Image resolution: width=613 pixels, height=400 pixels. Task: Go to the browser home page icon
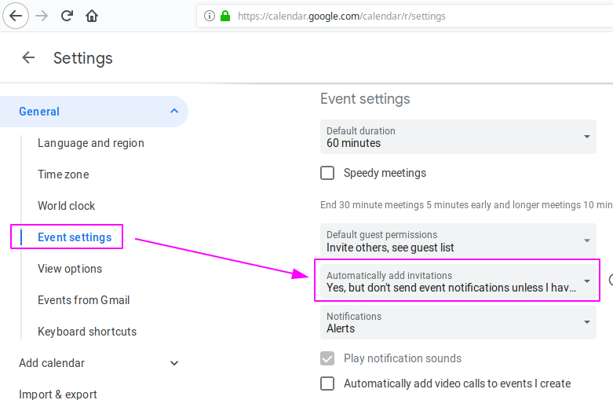click(x=92, y=16)
